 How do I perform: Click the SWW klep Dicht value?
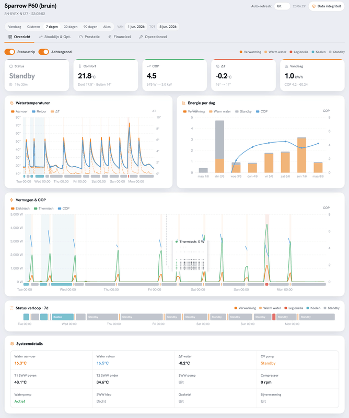[101, 401]
